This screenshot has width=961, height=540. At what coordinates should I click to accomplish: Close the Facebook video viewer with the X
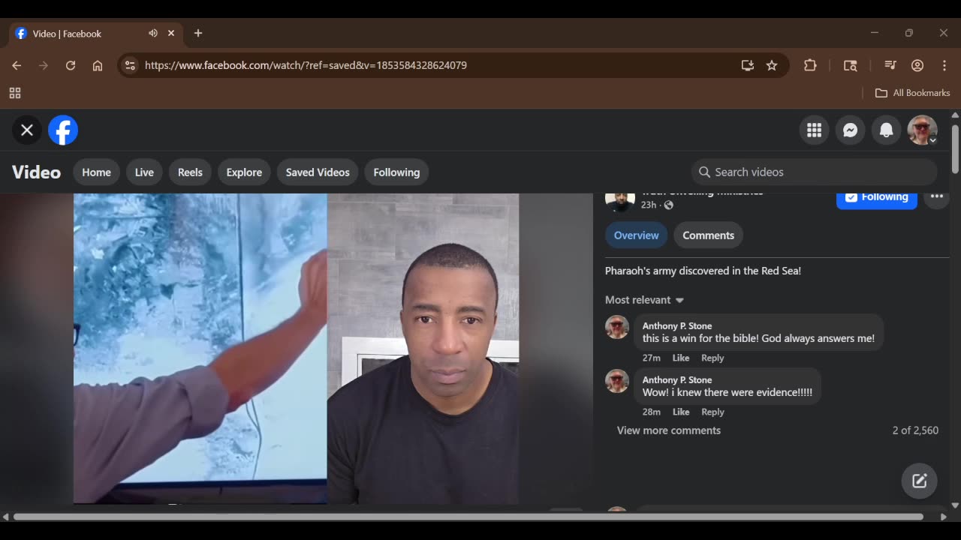pyautogui.click(x=27, y=130)
